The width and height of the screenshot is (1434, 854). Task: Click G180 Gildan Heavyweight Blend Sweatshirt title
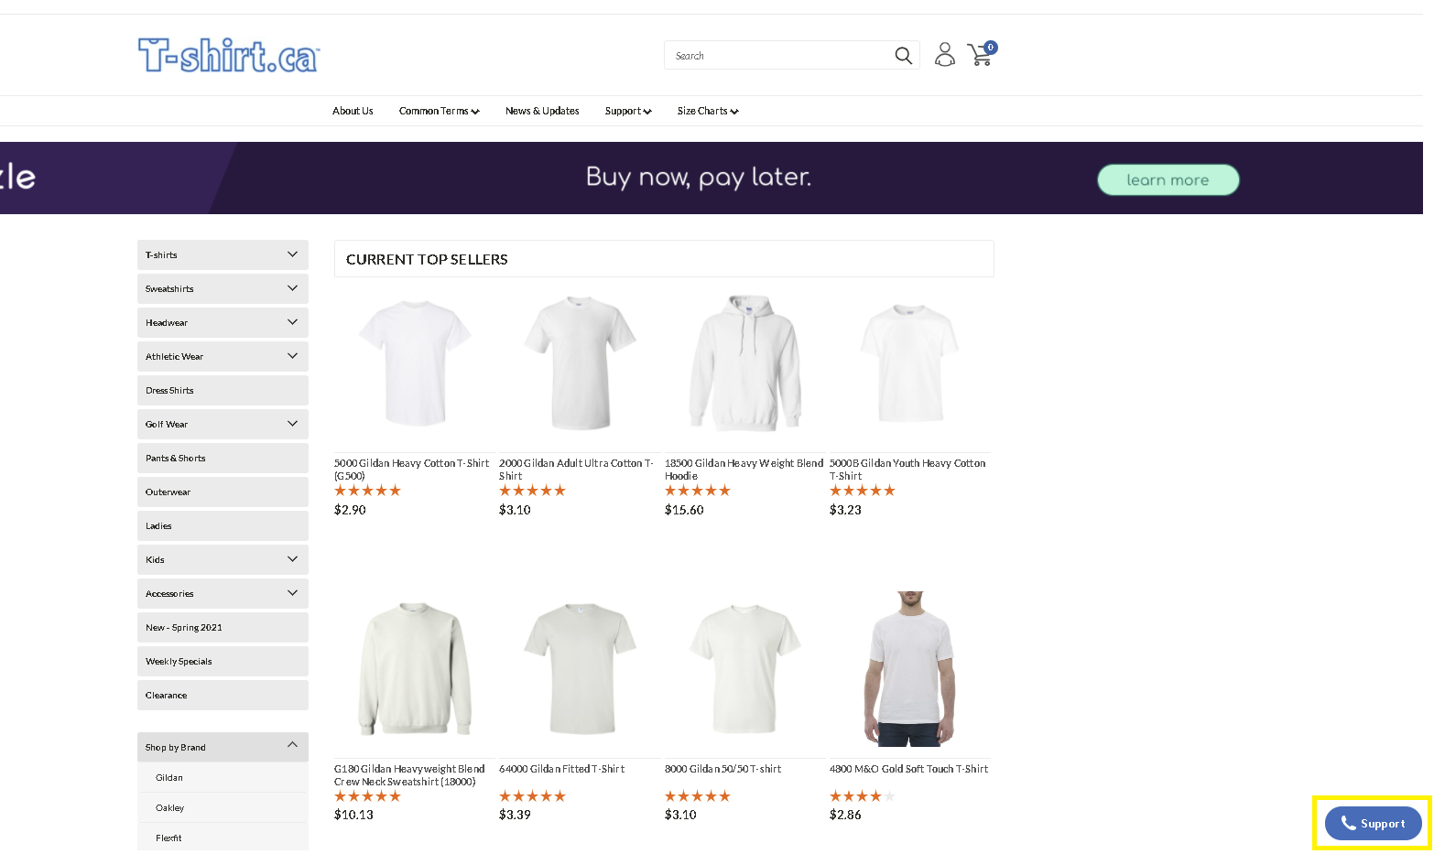(x=409, y=775)
